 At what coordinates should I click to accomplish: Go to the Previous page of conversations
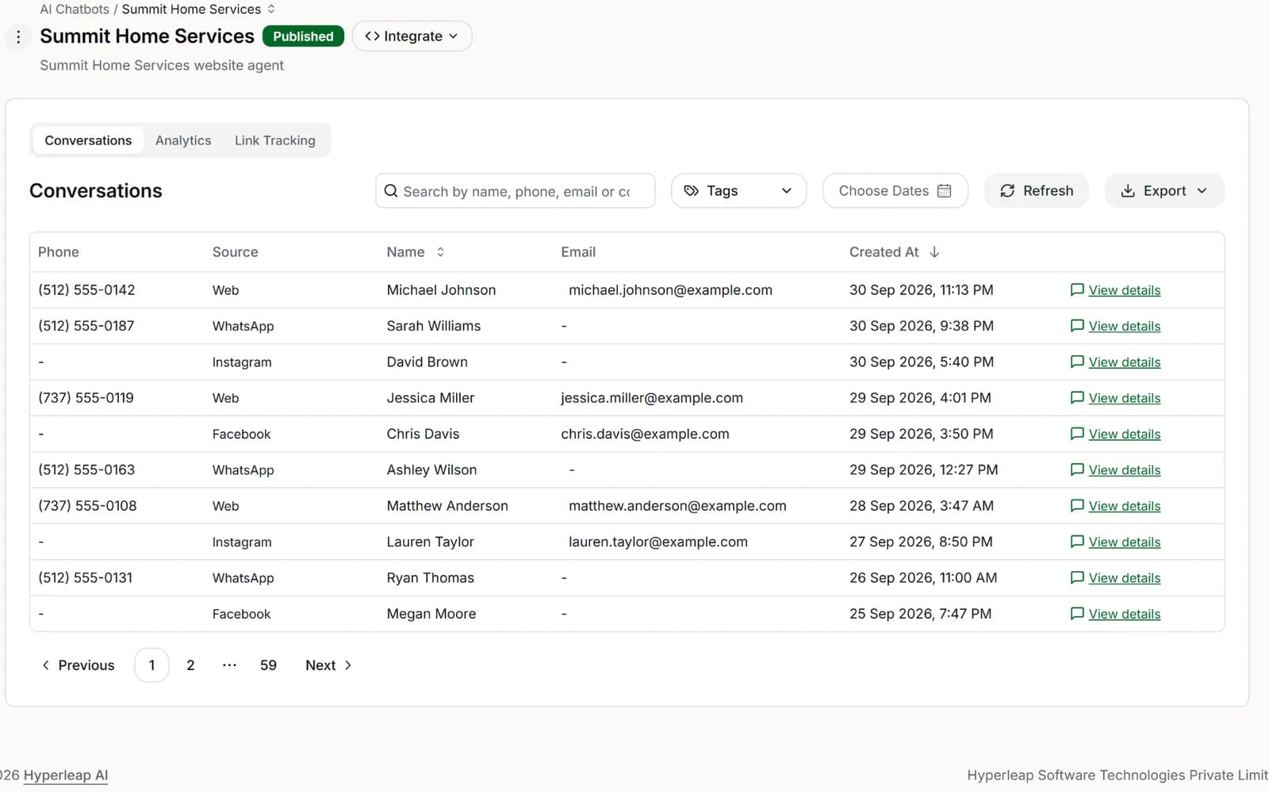click(x=78, y=665)
